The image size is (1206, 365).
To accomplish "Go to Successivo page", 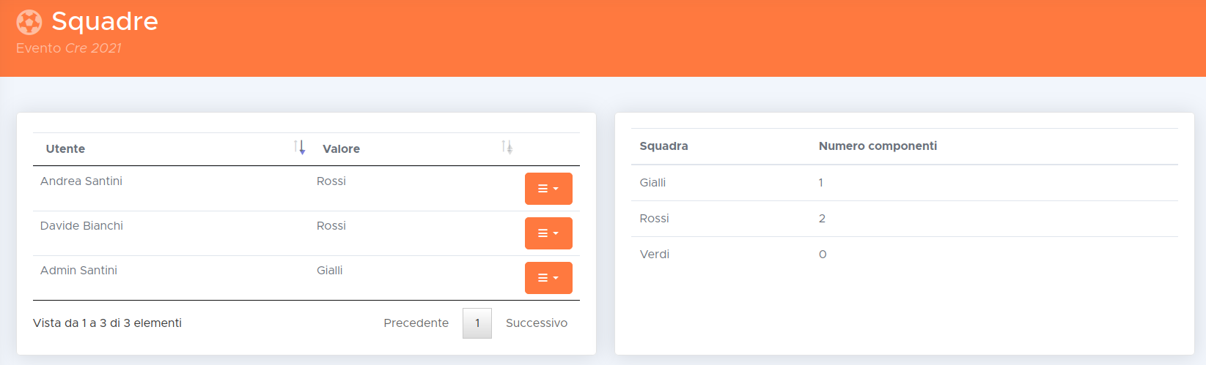I will tap(536, 323).
